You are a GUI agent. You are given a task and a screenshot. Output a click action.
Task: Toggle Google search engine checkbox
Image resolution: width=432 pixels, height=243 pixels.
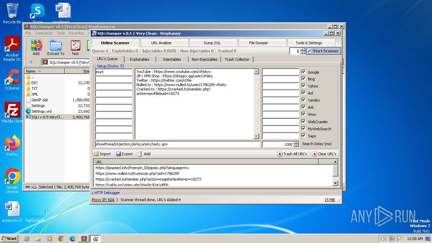(303, 72)
